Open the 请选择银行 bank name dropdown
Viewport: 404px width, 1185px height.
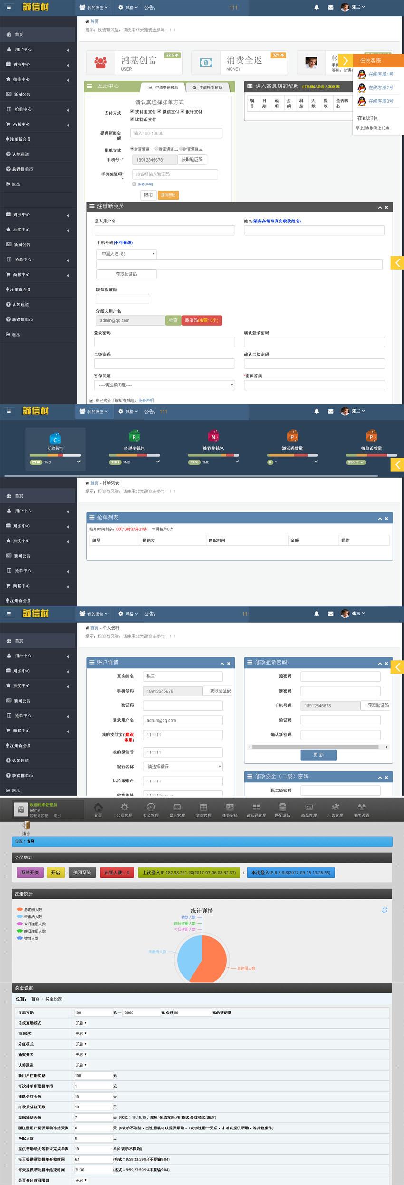click(183, 766)
